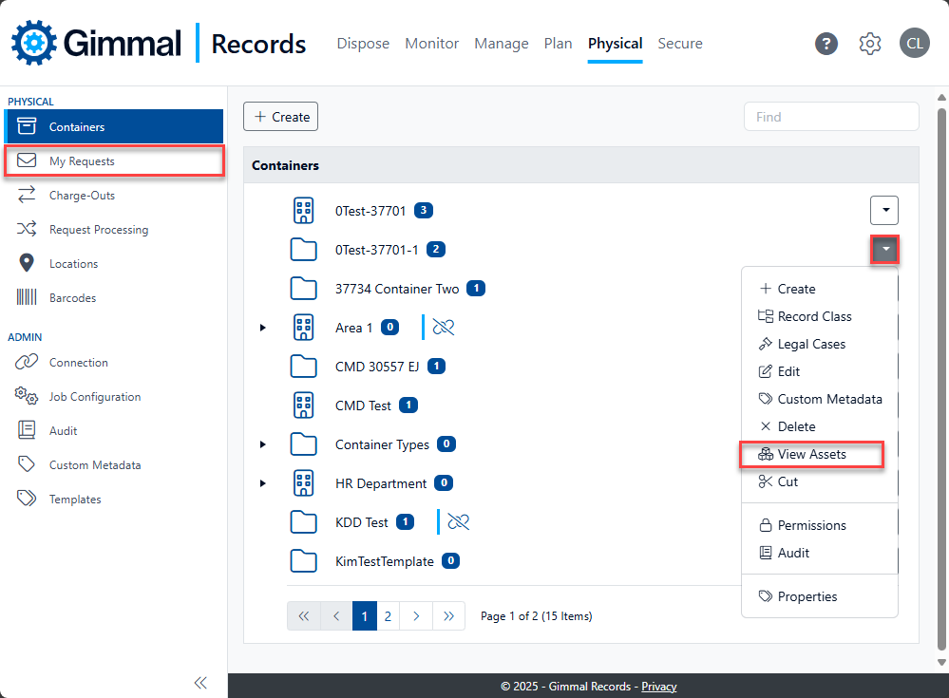Open the settings gear icon
This screenshot has width=949, height=698.
click(870, 44)
